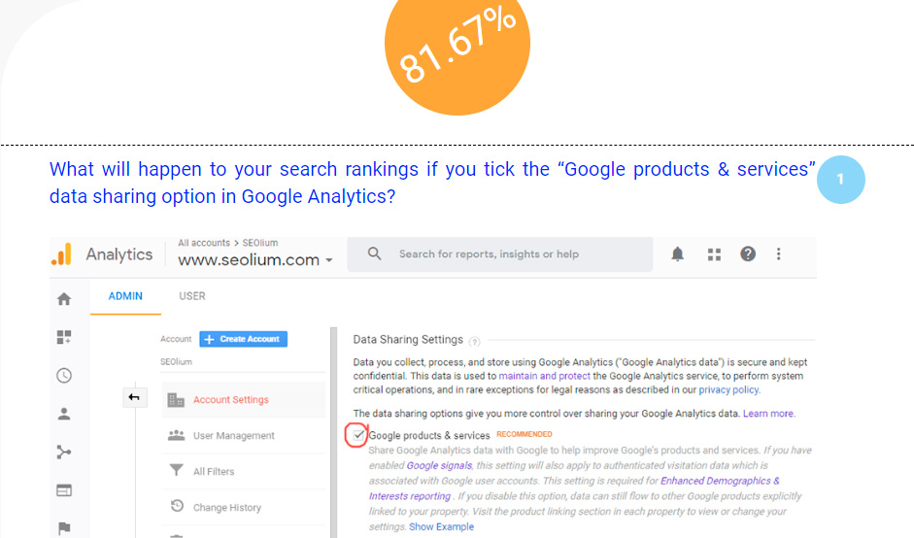Click the search reports input field
Screen dimensions: 914x538
tap(500, 254)
